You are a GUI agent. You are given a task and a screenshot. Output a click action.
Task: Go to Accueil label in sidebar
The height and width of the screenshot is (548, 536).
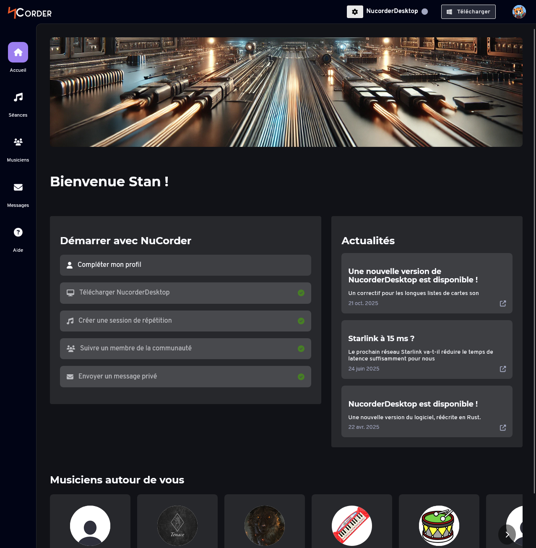(x=18, y=70)
